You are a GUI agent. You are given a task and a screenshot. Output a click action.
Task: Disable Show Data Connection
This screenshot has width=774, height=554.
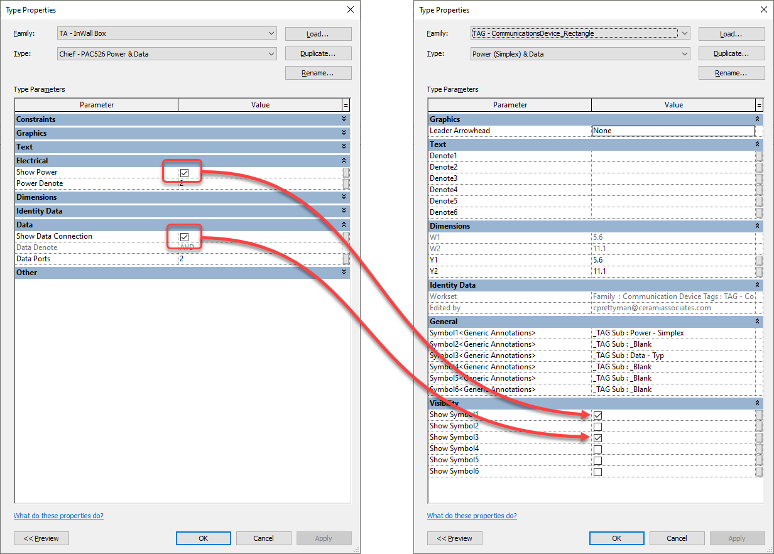tap(183, 236)
